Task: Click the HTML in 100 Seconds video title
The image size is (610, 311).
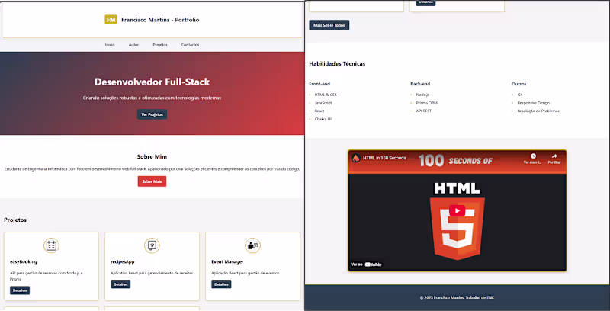Action: click(384, 158)
